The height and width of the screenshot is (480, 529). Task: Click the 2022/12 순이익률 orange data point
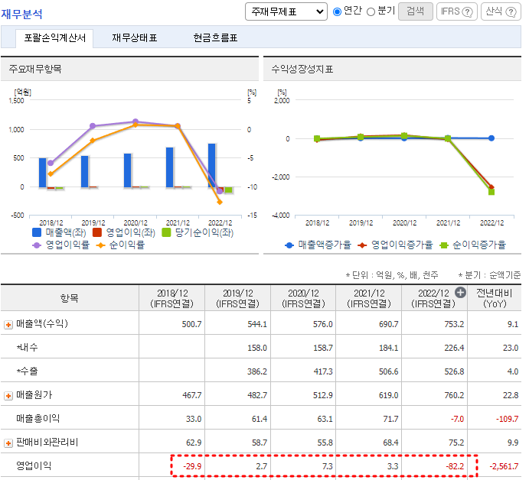tap(220, 202)
